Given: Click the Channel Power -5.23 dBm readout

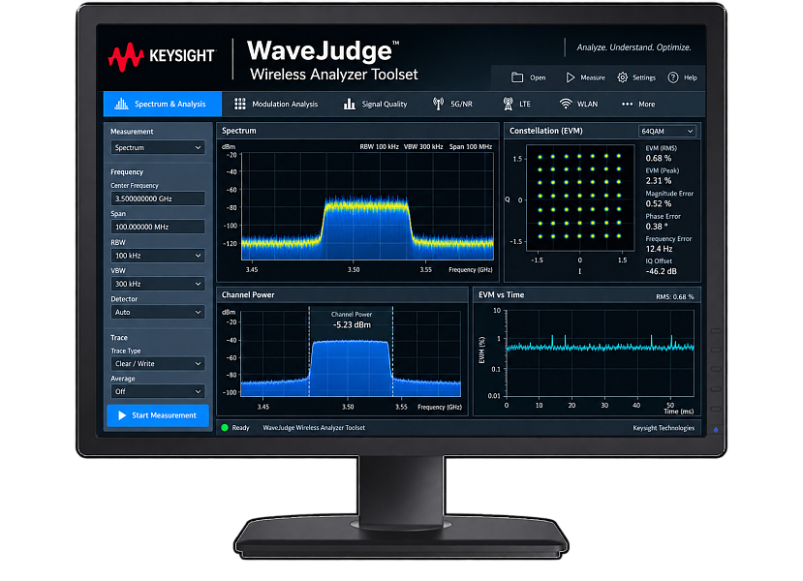Looking at the screenshot, I should click(352, 324).
